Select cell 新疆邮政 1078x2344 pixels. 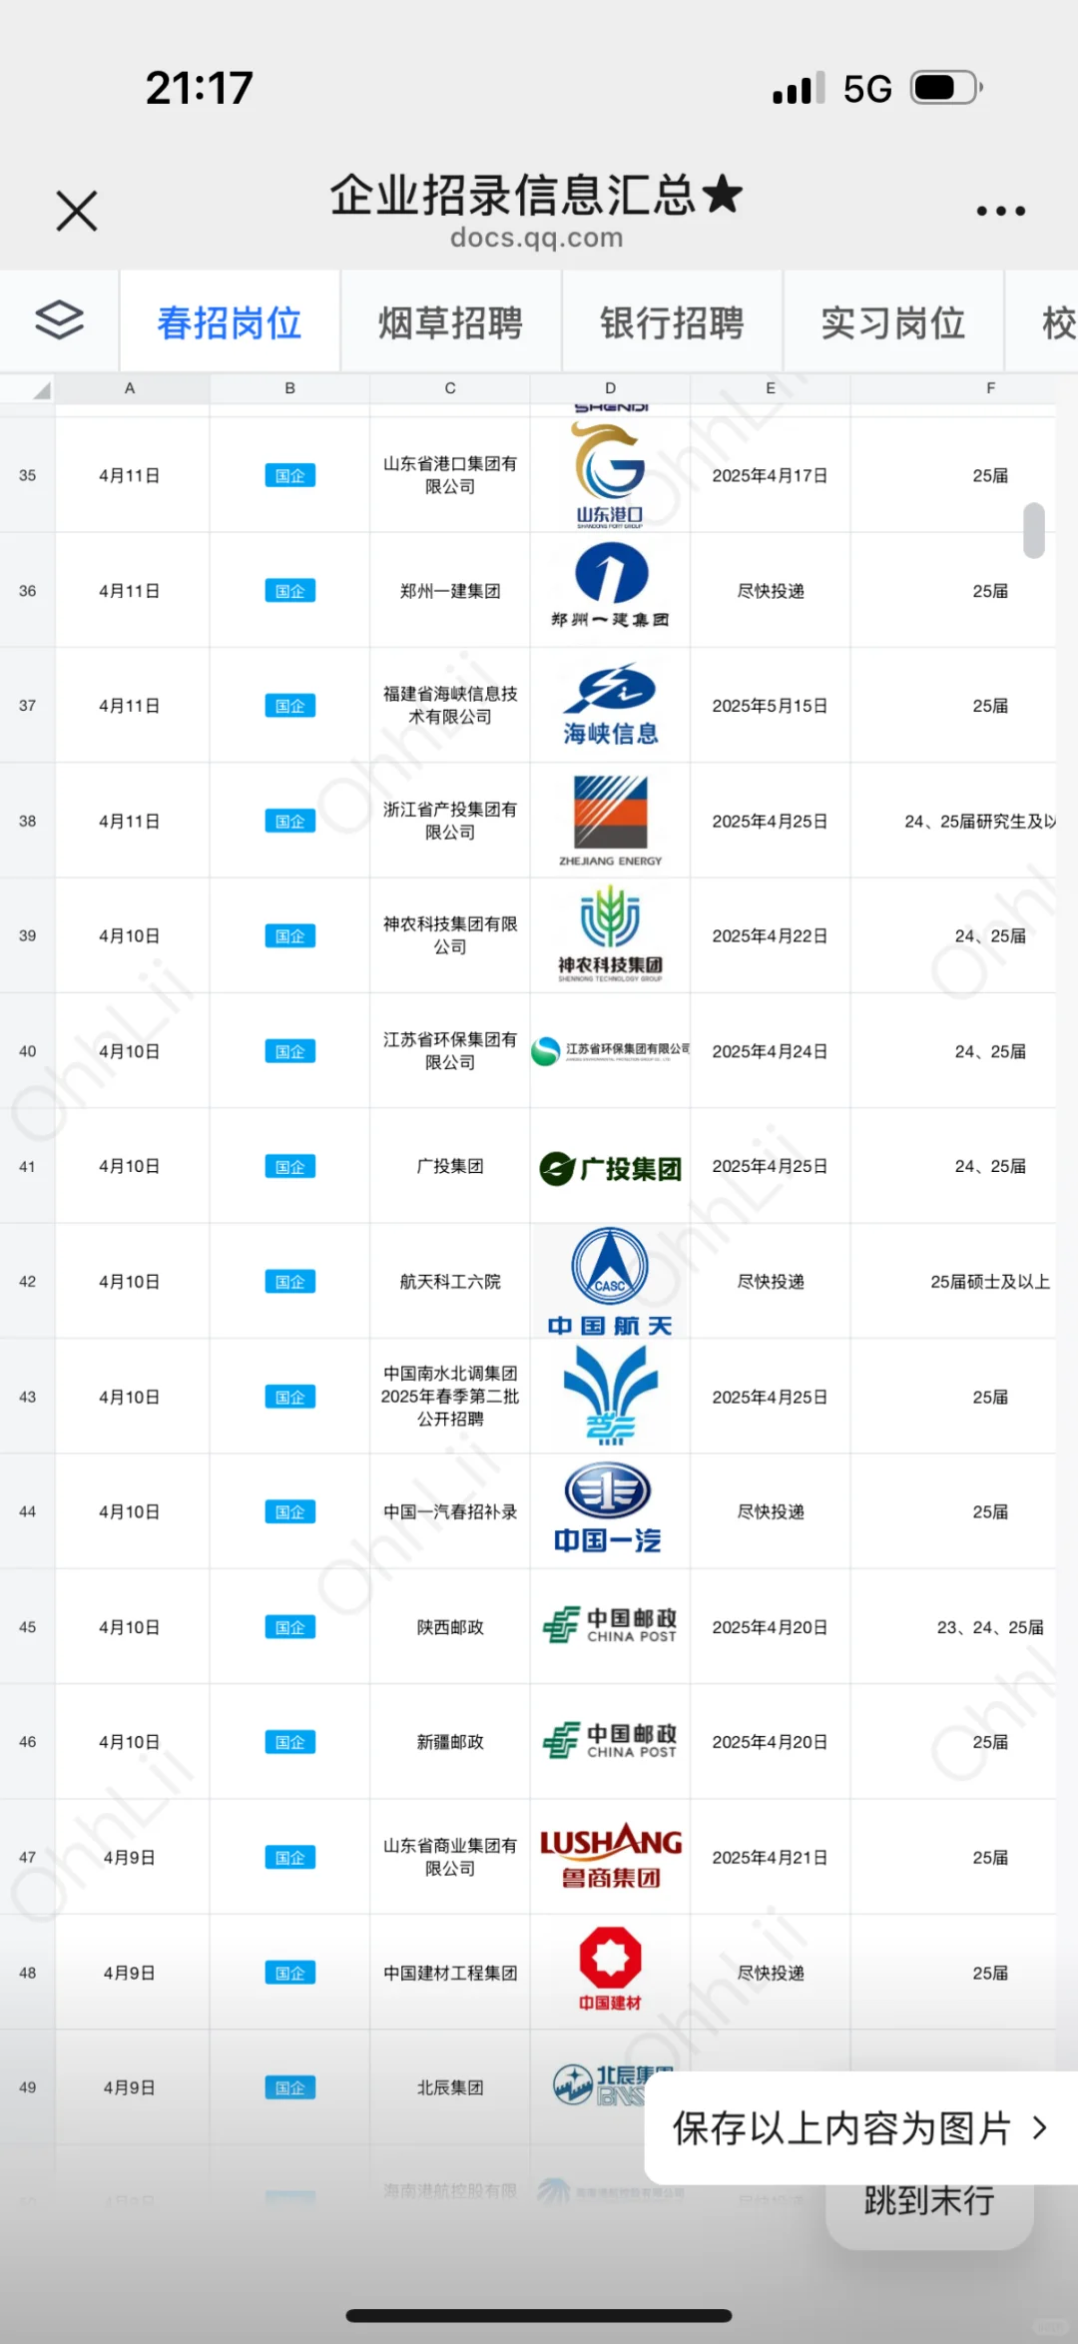click(450, 1742)
